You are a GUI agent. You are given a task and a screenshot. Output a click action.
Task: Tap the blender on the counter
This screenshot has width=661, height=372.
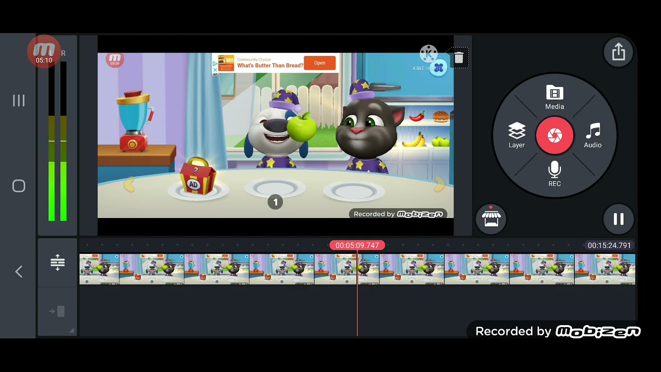tap(134, 121)
